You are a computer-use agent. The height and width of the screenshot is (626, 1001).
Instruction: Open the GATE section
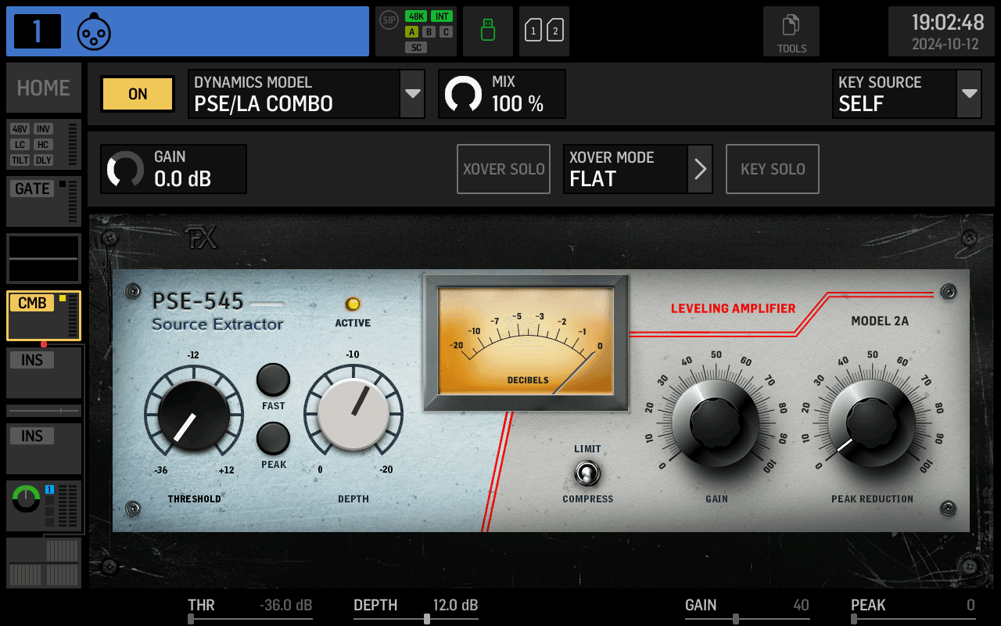[44, 201]
